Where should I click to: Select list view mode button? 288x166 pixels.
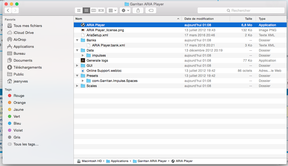(86, 10)
